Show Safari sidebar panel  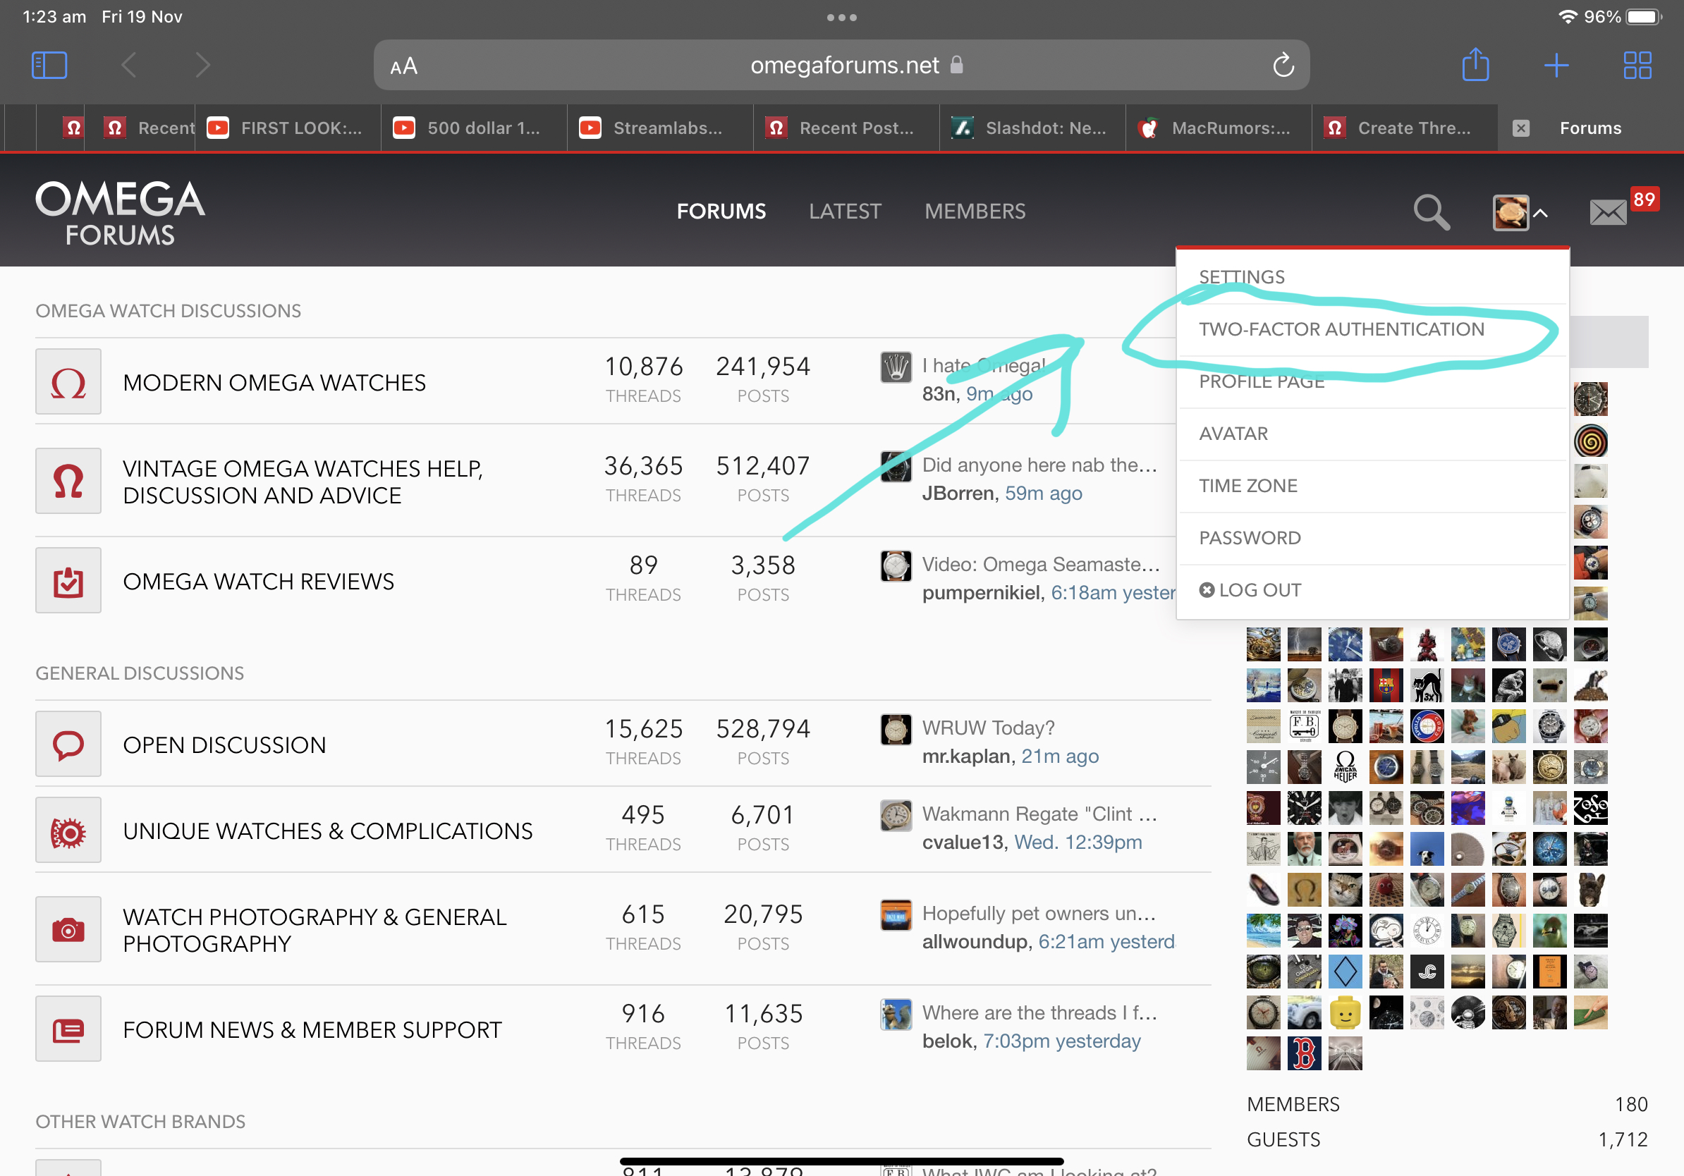(49, 66)
